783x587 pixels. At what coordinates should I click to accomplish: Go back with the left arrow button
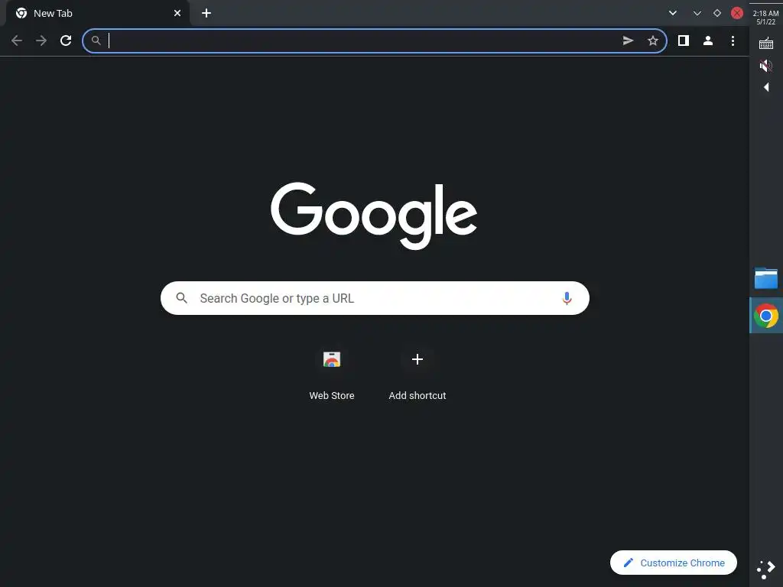click(17, 41)
